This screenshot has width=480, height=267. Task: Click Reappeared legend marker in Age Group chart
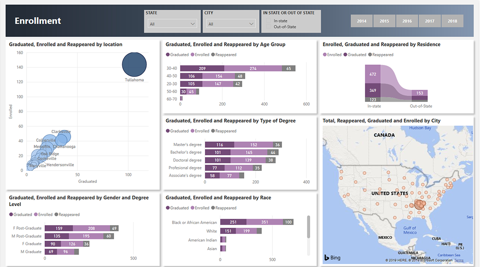point(213,55)
